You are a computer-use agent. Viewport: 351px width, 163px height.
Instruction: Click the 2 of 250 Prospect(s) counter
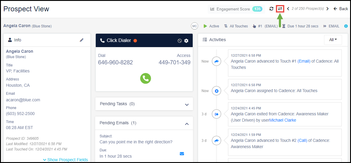[308, 9]
